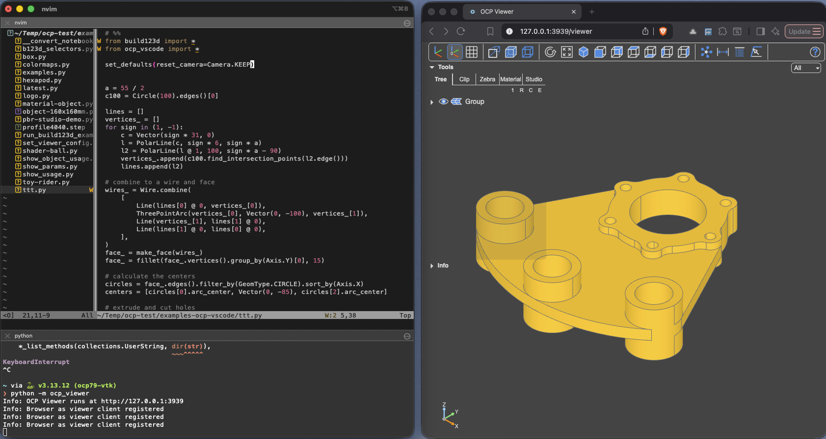Open the All filter dropdown

click(806, 68)
